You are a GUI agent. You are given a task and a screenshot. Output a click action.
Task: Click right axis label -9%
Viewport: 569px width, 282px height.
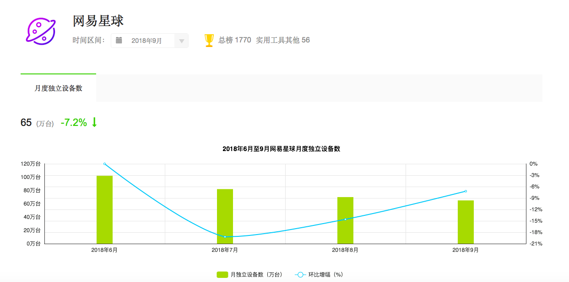pos(535,198)
